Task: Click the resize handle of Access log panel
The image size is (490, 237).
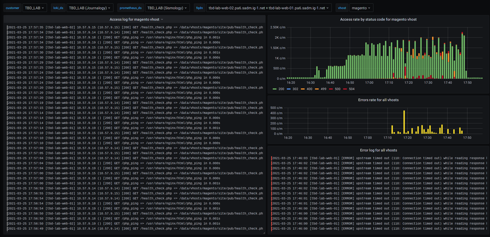Action: pos(264,233)
